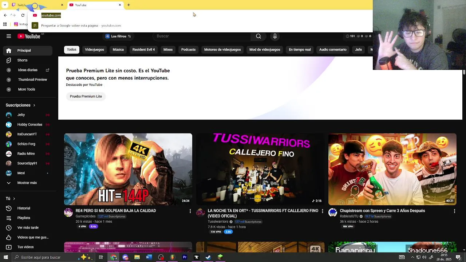Open options menu for Tussiwarriors video
This screenshot has height=262, width=466.
pyautogui.click(x=322, y=211)
